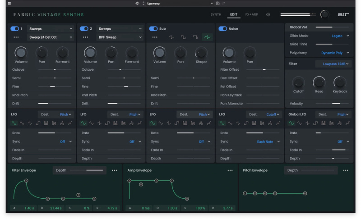Select sine wave in Global LFO
This screenshot has height=219, width=361.
pyautogui.click(x=291, y=123)
